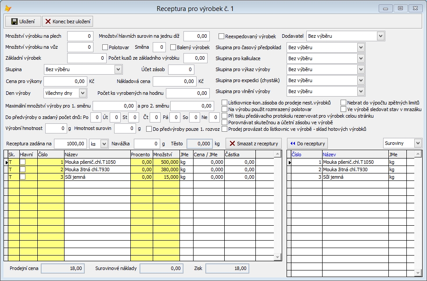Open Den výroby Všechny dny dropdown
The height and width of the screenshot is (281, 427).
[x=83, y=93]
